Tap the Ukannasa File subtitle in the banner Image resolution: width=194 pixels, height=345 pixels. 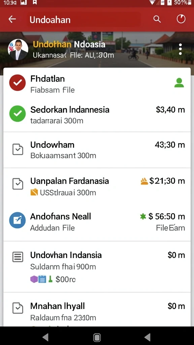click(x=73, y=55)
